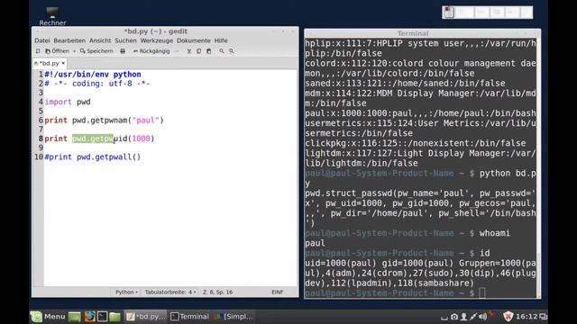Image resolution: width=577 pixels, height=324 pixels.
Task: Click the 'paul:x:1000:1000' line in terminal
Action: click(420, 113)
